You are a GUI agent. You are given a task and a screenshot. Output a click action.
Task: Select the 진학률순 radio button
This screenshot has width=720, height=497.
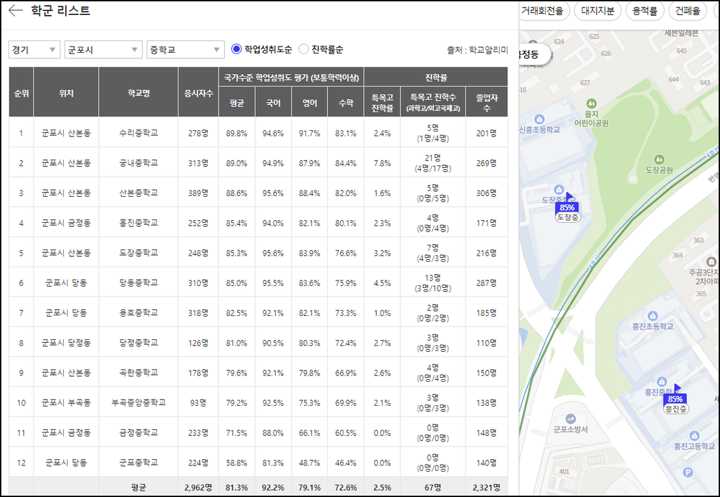click(x=303, y=49)
